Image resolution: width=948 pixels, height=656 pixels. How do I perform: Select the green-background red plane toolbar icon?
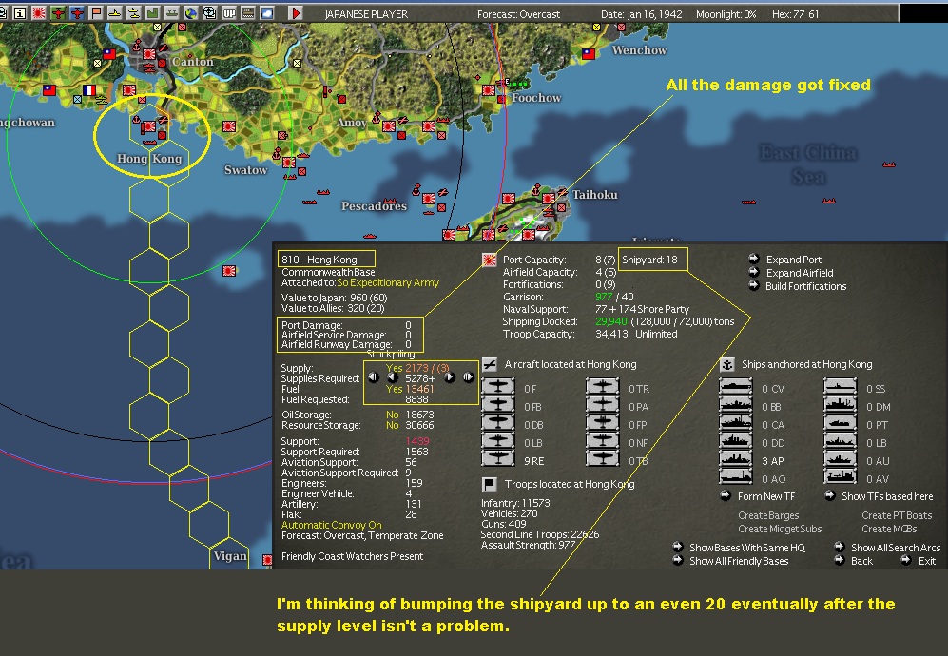[58, 12]
